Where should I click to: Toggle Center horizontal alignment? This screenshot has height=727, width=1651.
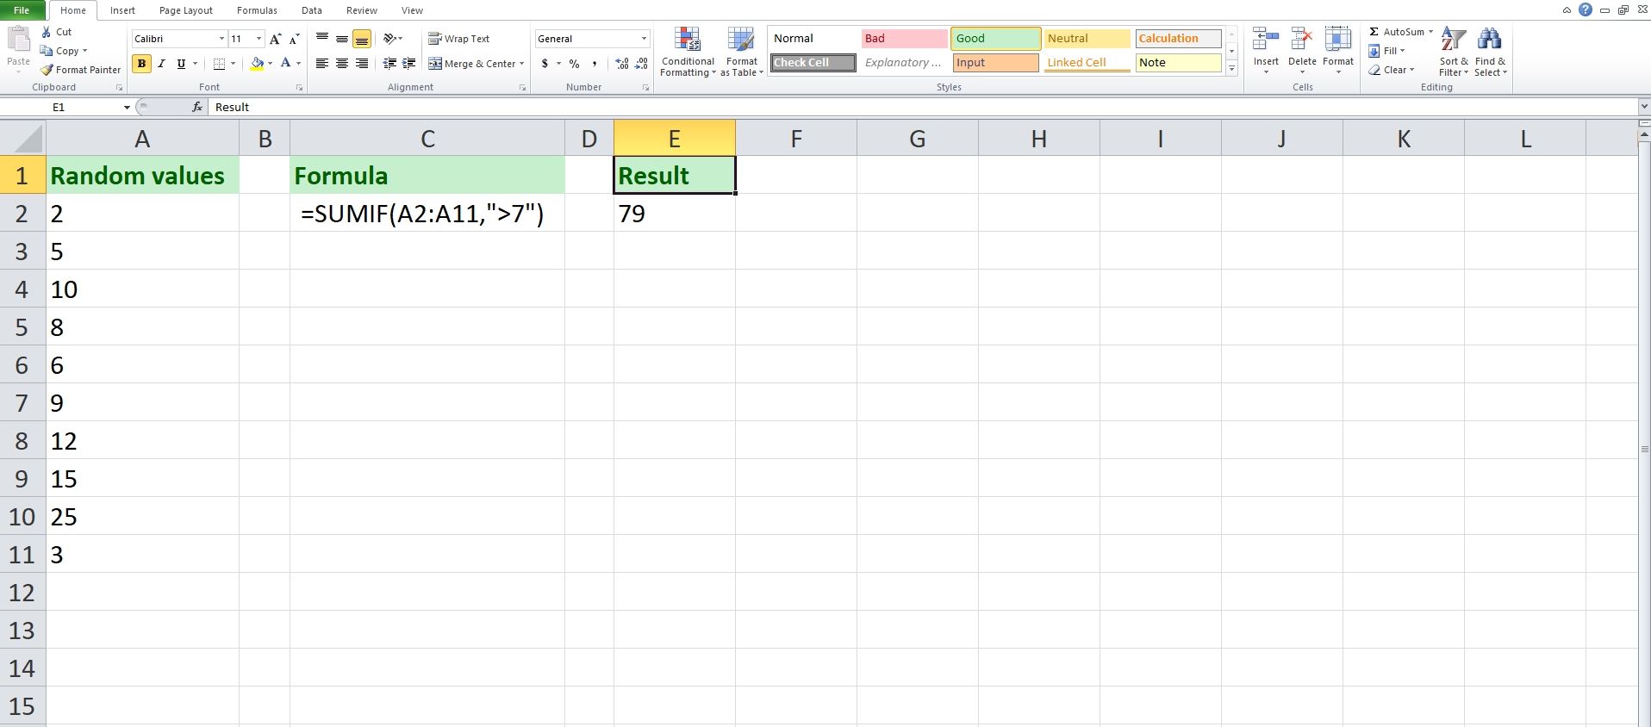(342, 64)
